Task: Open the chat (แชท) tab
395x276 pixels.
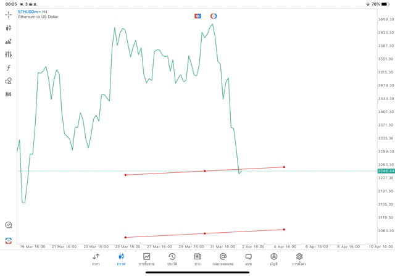Action: click(248, 259)
